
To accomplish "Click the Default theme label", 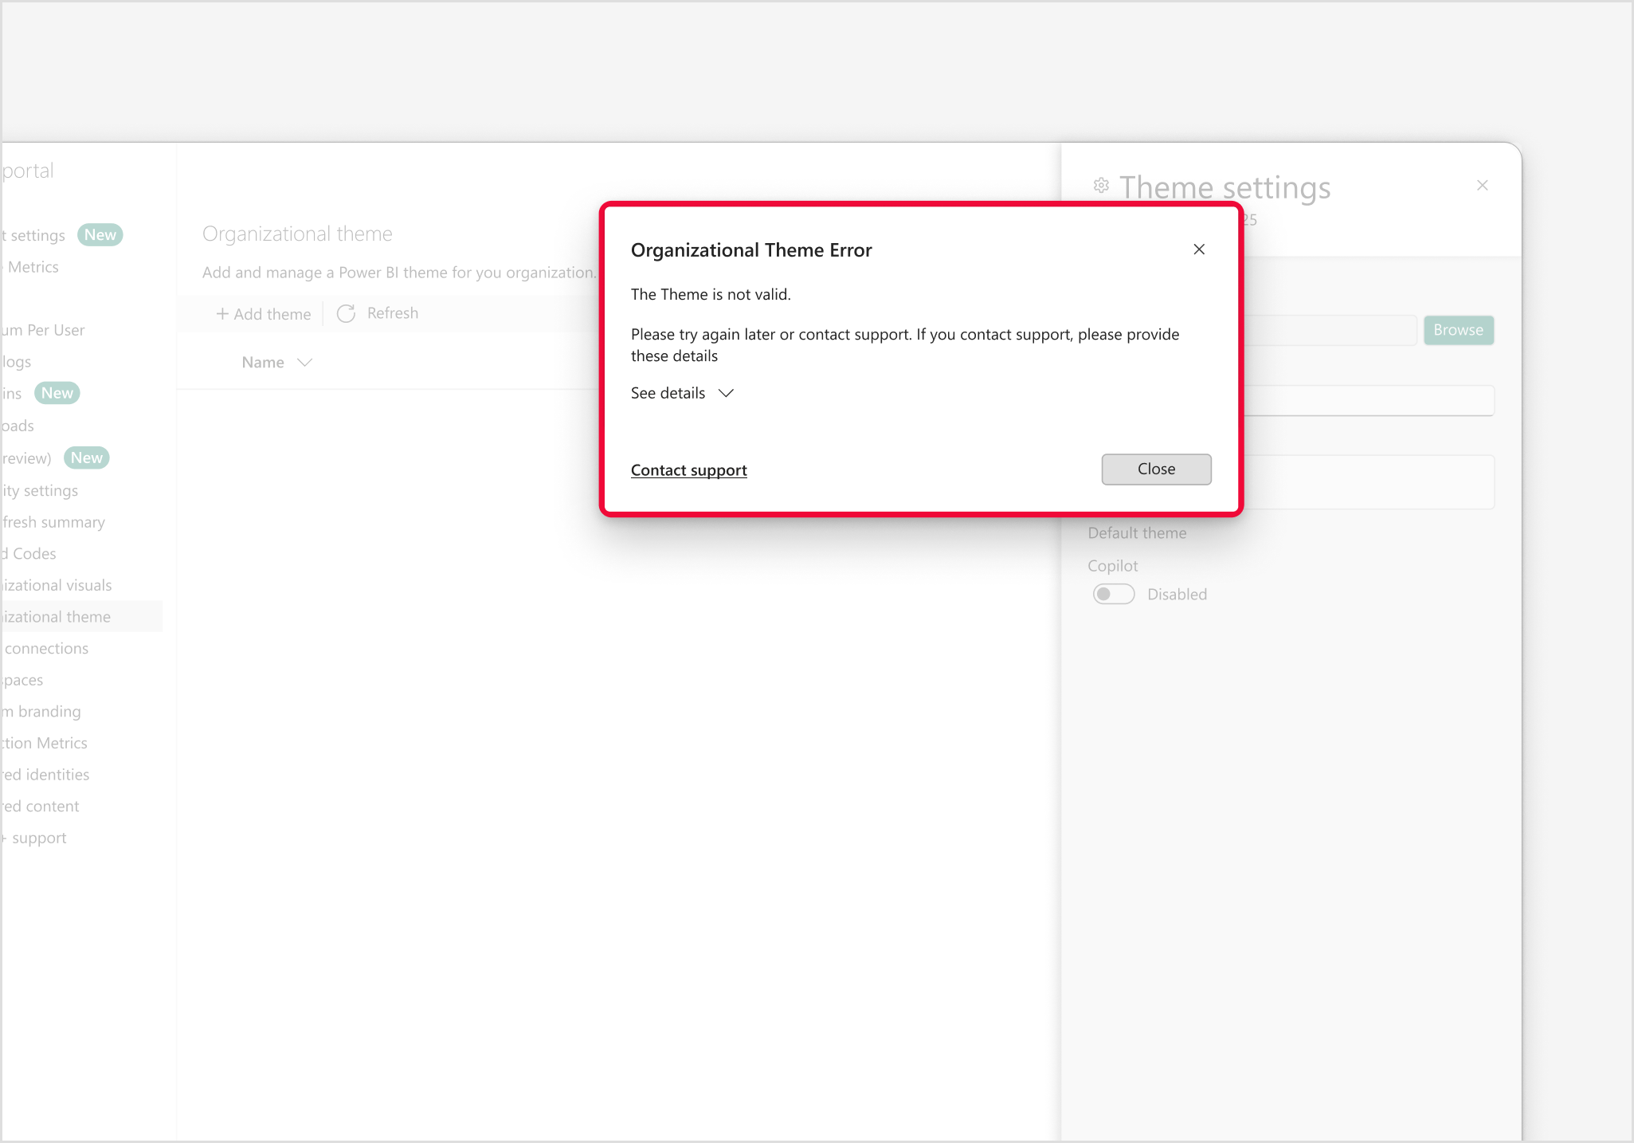I will [x=1137, y=533].
